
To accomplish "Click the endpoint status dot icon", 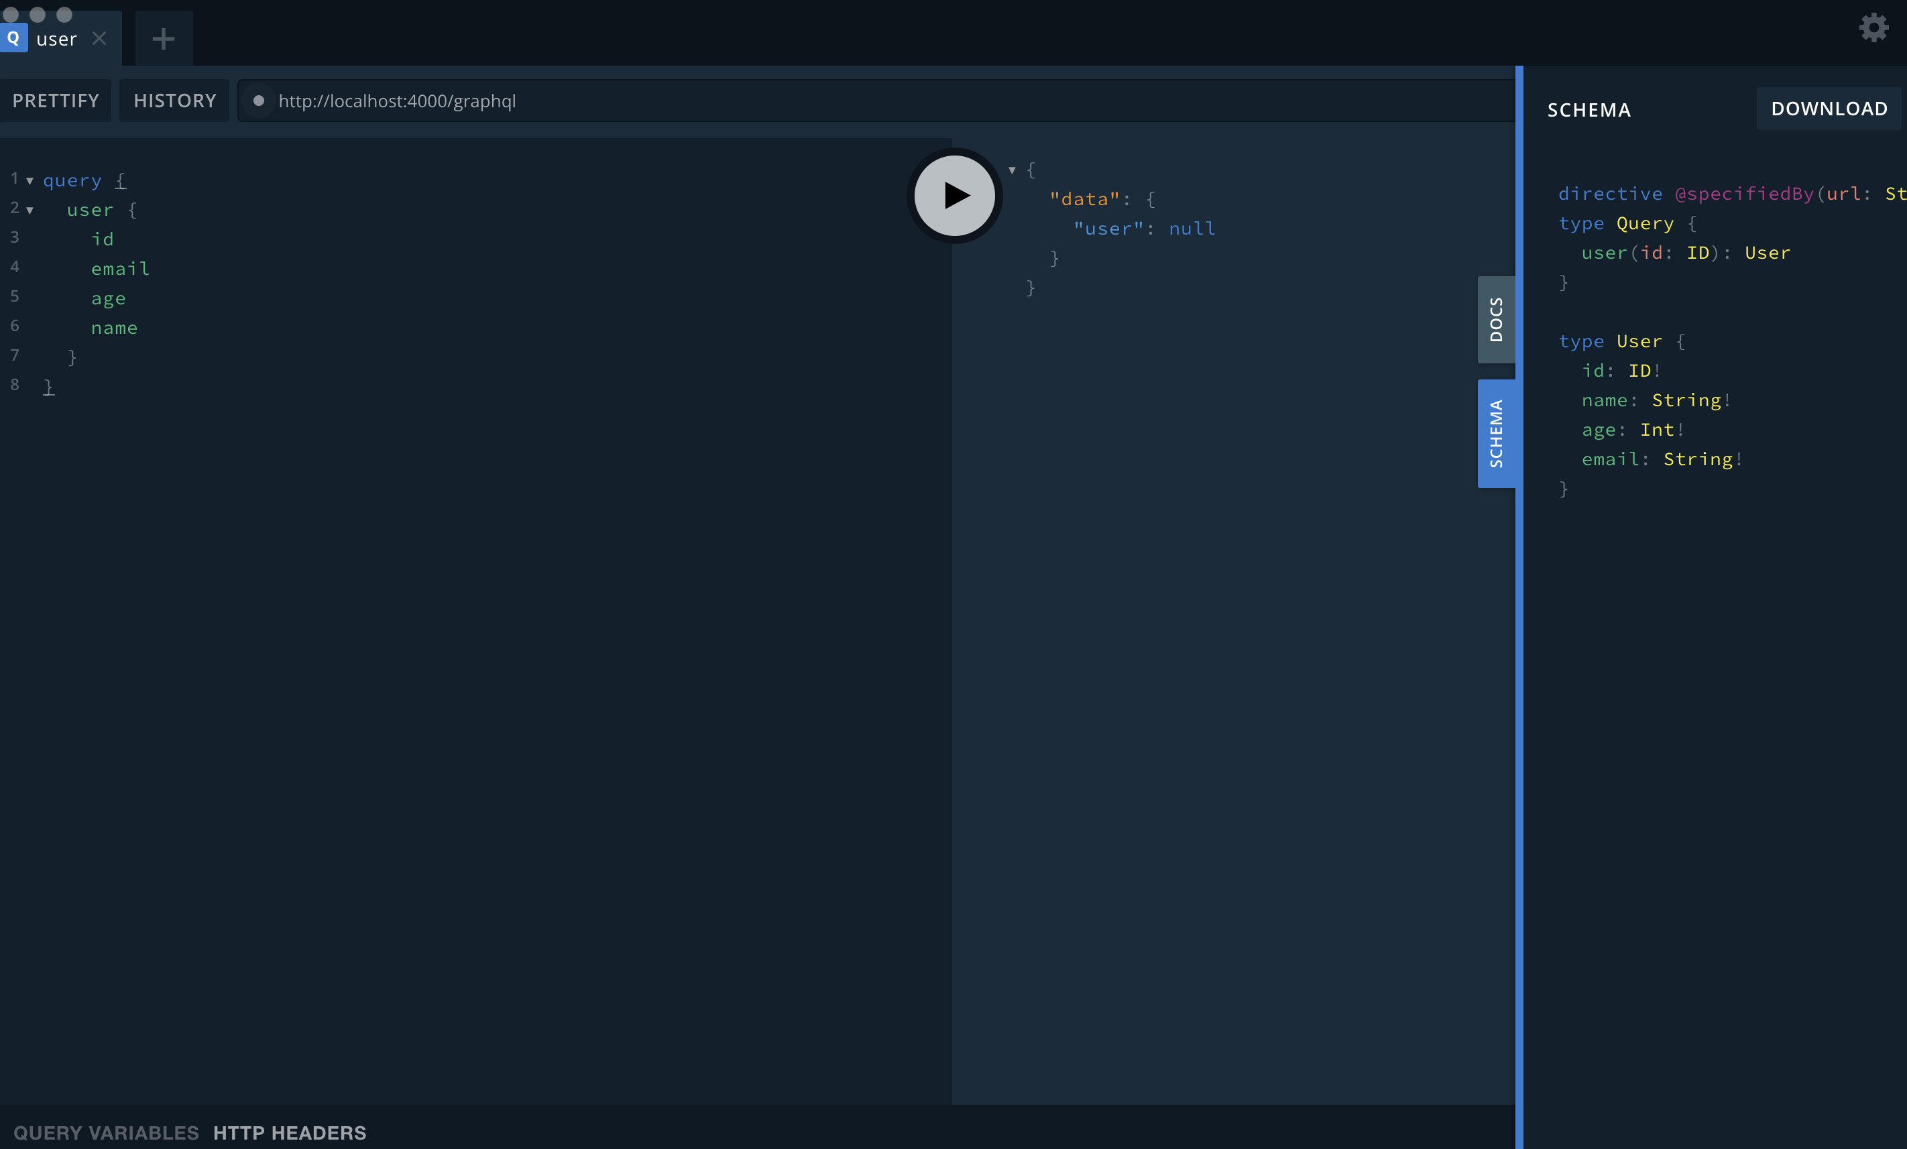I will click(x=259, y=101).
